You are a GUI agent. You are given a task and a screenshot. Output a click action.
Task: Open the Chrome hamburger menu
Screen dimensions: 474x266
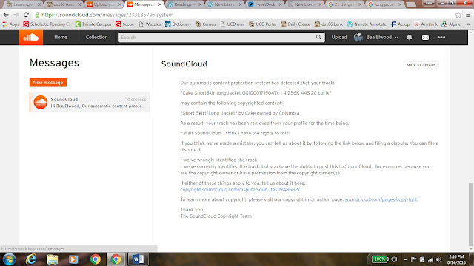[x=468, y=15]
